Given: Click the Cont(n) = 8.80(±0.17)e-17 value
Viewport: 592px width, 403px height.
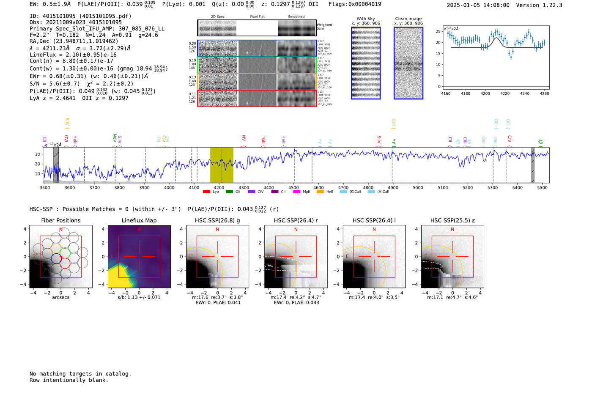Looking at the screenshot, I should [x=71, y=61].
